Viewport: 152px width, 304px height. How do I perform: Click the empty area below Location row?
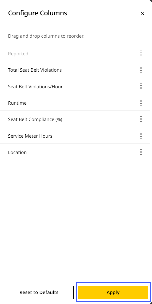pos(75,219)
